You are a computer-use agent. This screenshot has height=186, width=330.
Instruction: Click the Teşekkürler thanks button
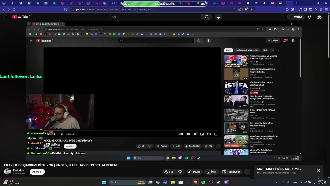click(x=231, y=172)
